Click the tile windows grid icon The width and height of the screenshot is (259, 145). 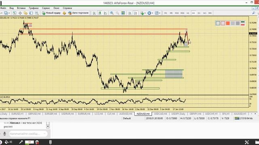click(x=123, y=13)
